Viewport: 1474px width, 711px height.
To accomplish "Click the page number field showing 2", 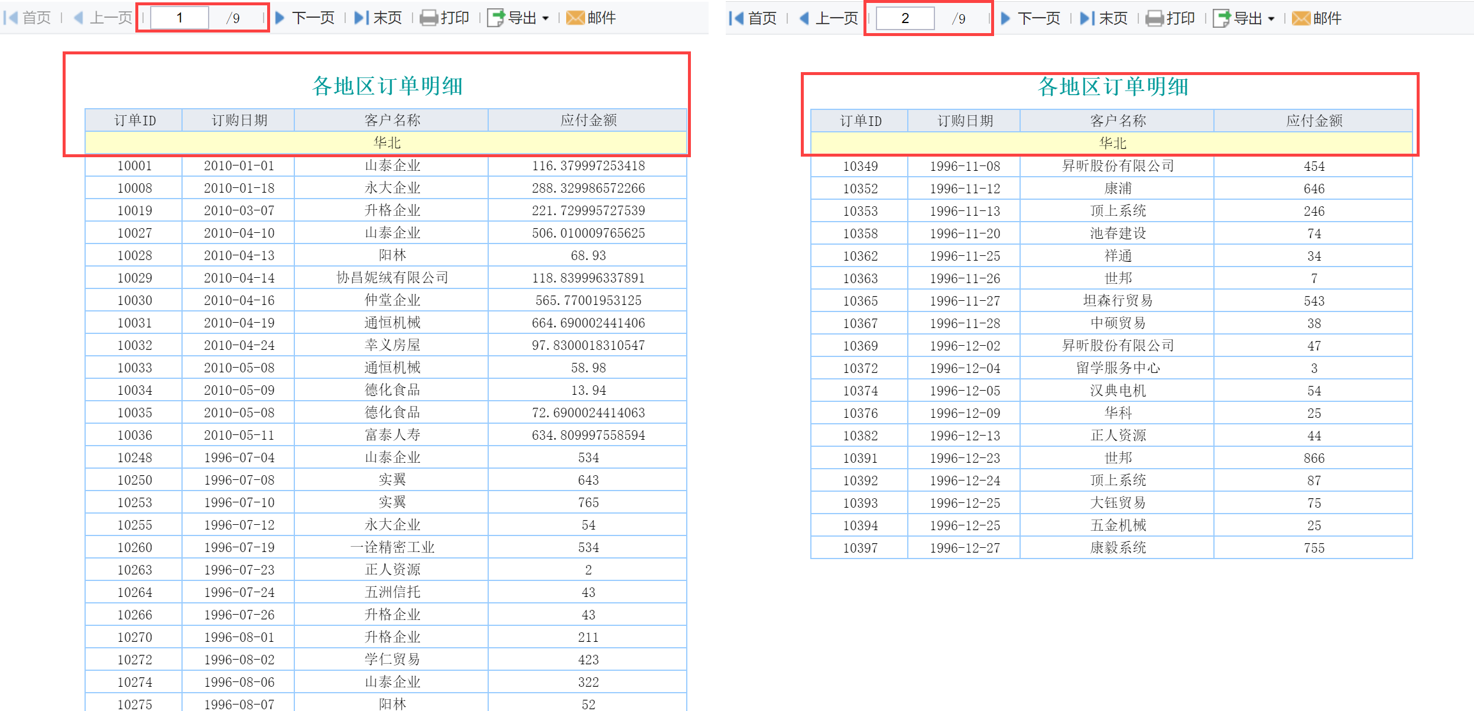I will pyautogui.click(x=905, y=19).
